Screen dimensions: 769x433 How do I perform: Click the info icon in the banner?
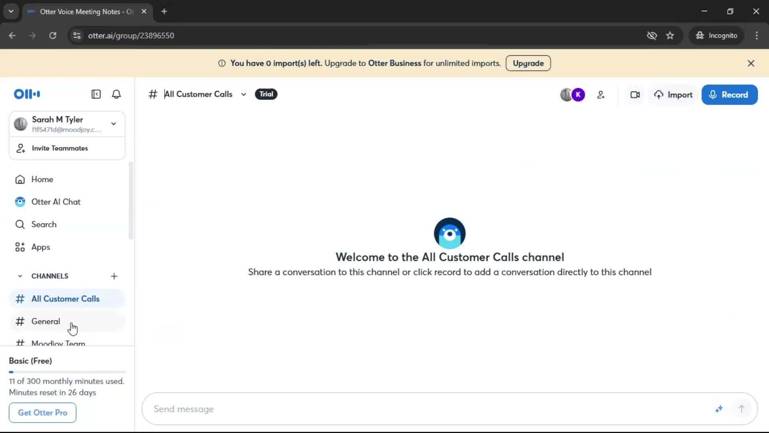click(x=221, y=63)
